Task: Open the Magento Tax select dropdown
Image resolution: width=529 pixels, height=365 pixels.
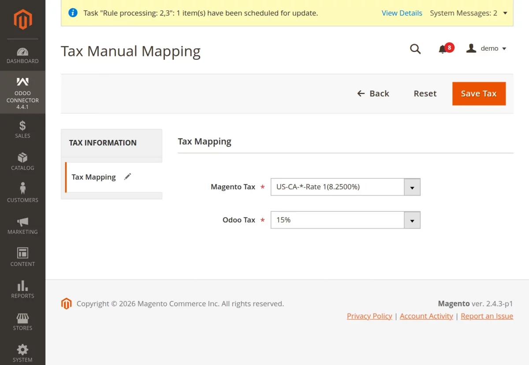Action: tap(345, 187)
